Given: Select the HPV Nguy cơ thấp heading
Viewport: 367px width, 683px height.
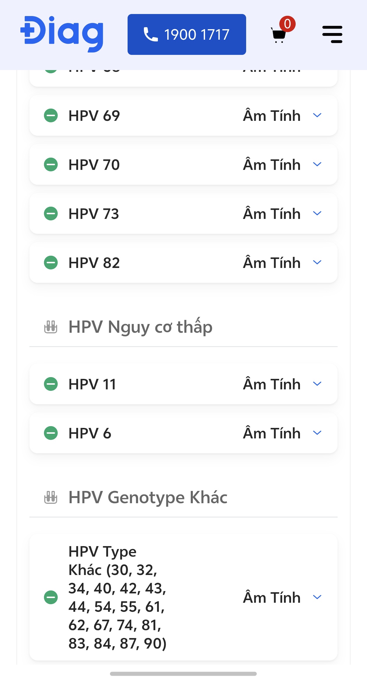Looking at the screenshot, I should click(140, 327).
